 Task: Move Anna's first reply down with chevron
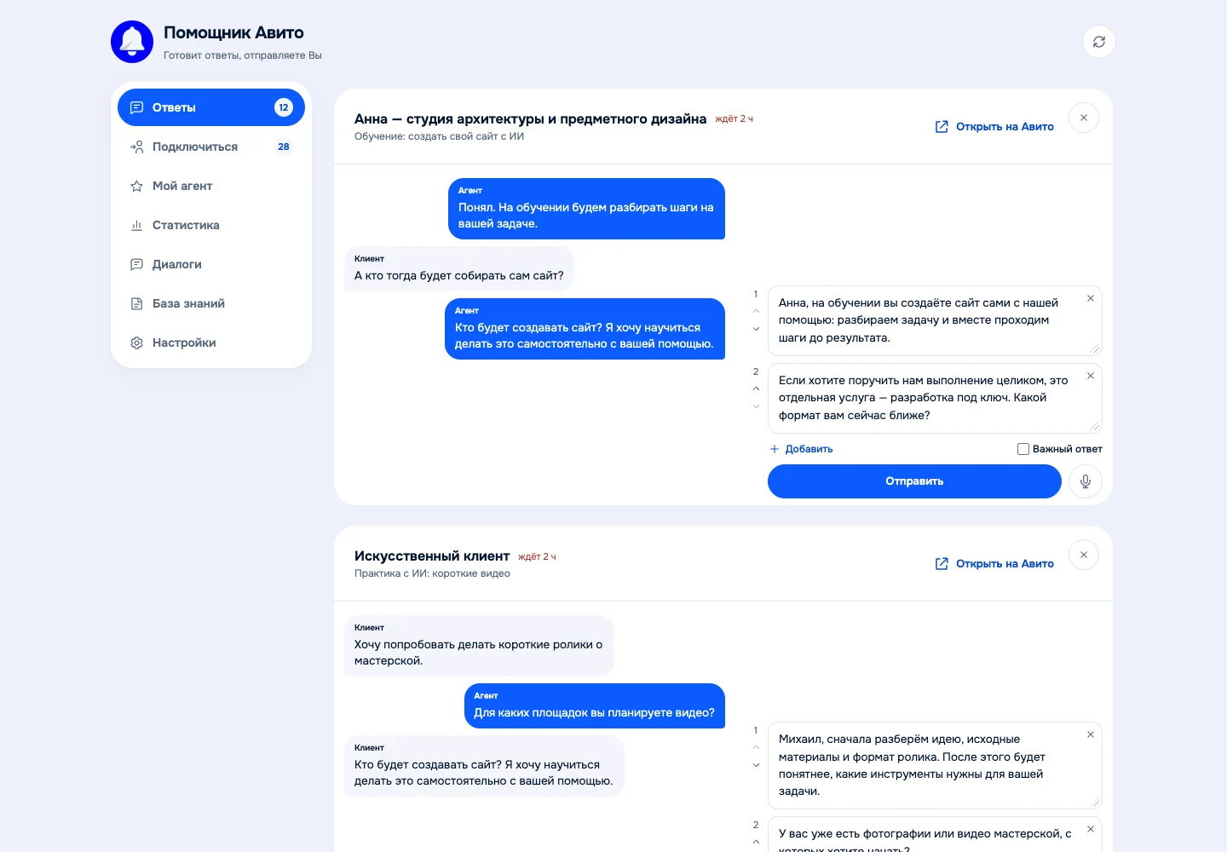[x=756, y=329]
